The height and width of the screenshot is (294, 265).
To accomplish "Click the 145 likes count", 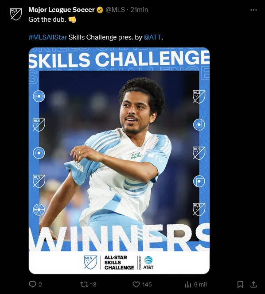I will [x=147, y=284].
